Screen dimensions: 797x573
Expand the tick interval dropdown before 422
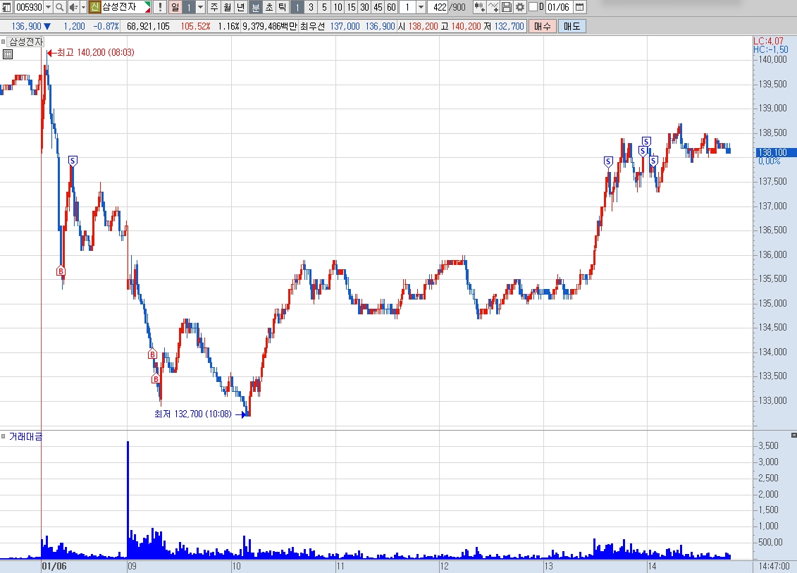[421, 7]
